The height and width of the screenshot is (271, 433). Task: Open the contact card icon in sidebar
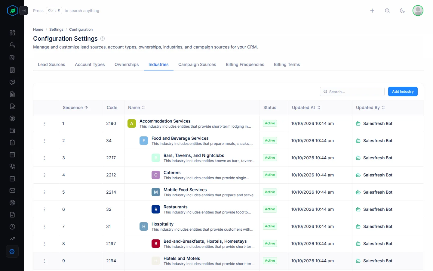point(12,58)
